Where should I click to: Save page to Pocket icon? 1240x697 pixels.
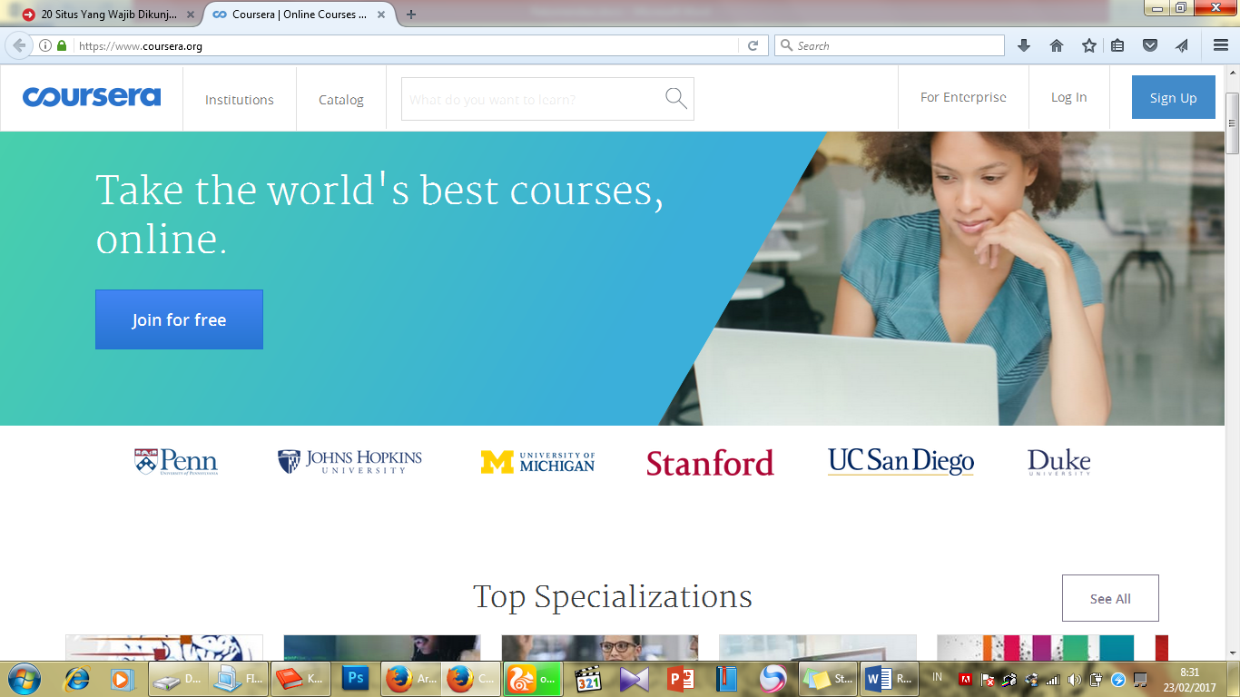tap(1150, 45)
